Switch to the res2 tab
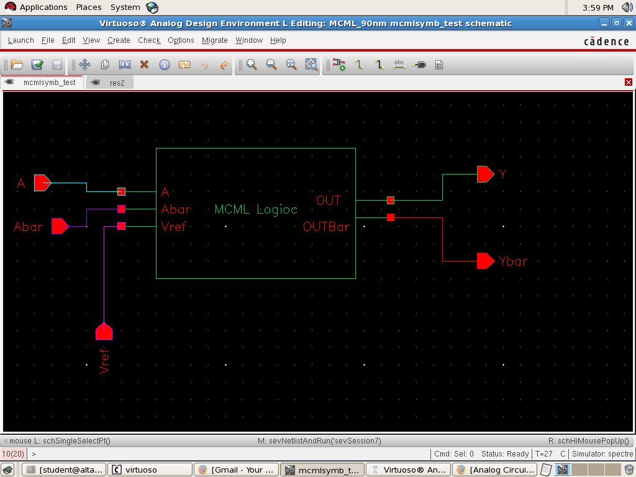This screenshot has height=477, width=636. point(109,83)
